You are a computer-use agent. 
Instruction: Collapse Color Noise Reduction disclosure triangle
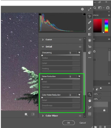tap(79, 95)
